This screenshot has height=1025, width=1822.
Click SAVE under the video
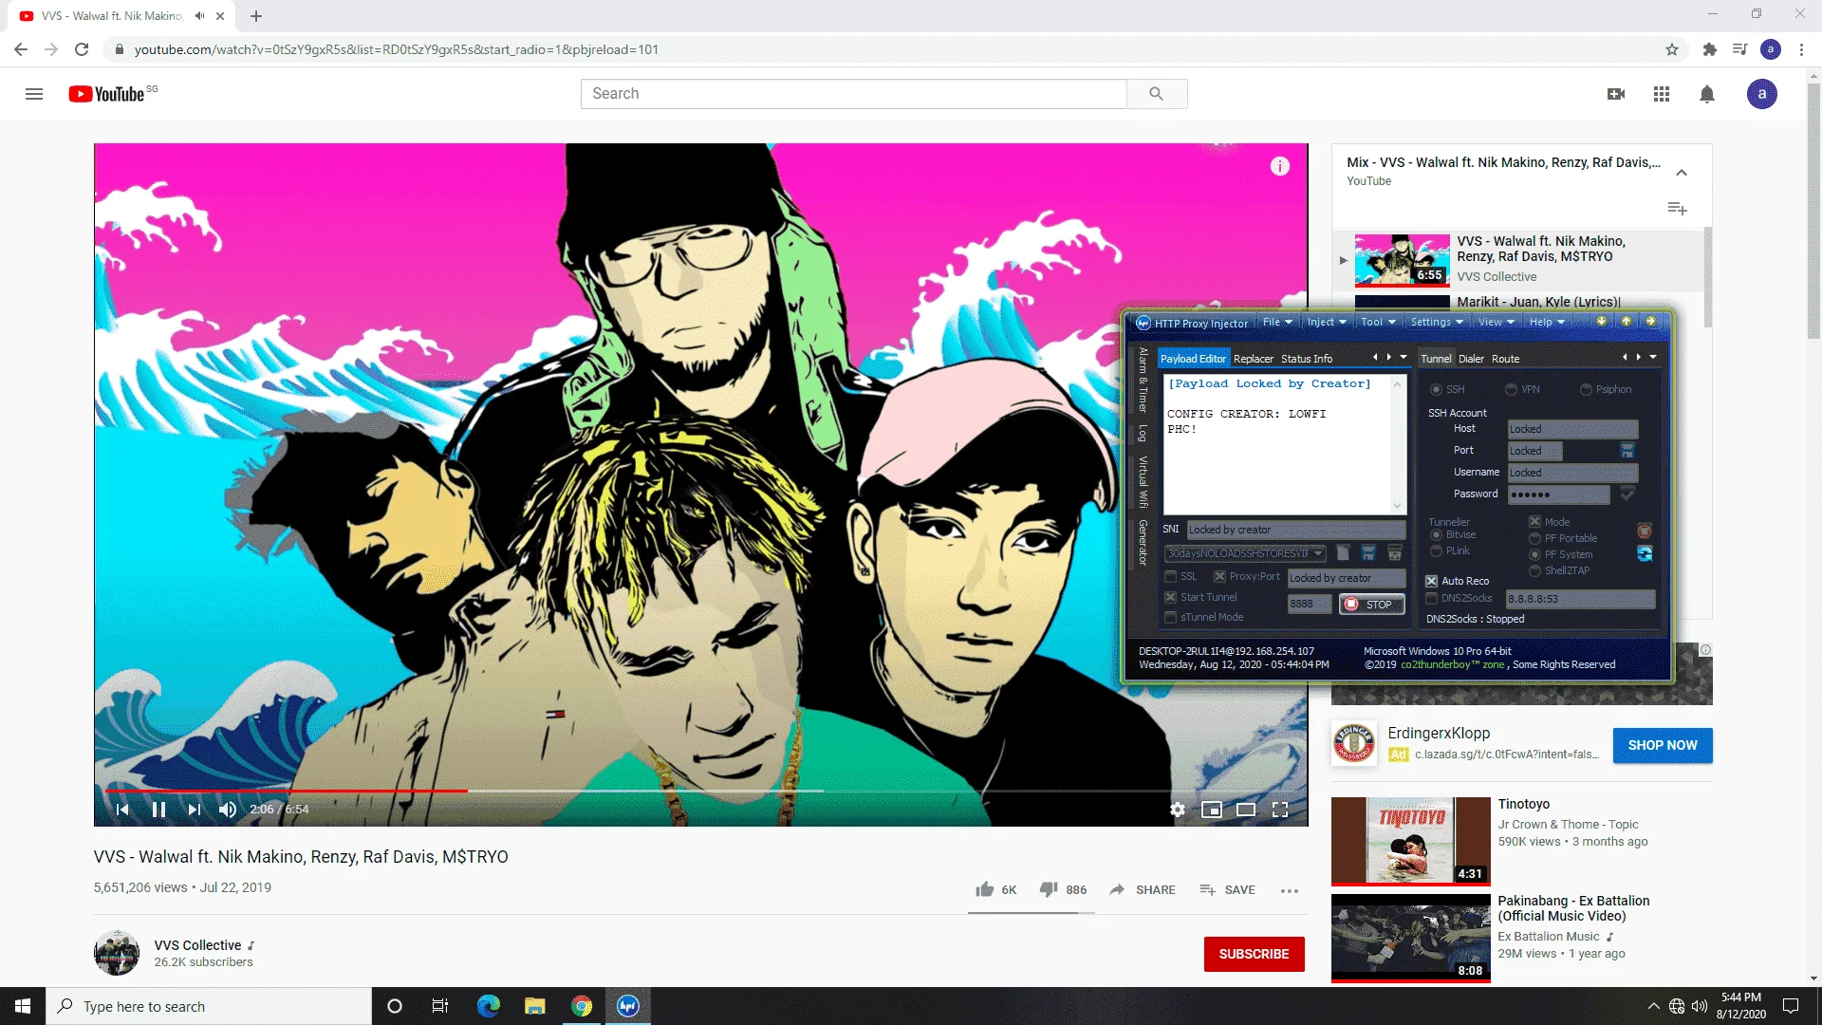click(1227, 889)
